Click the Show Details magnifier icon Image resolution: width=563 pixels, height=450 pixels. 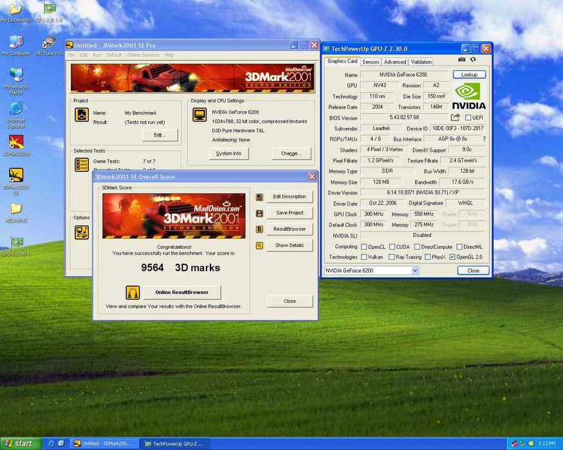[x=259, y=246]
